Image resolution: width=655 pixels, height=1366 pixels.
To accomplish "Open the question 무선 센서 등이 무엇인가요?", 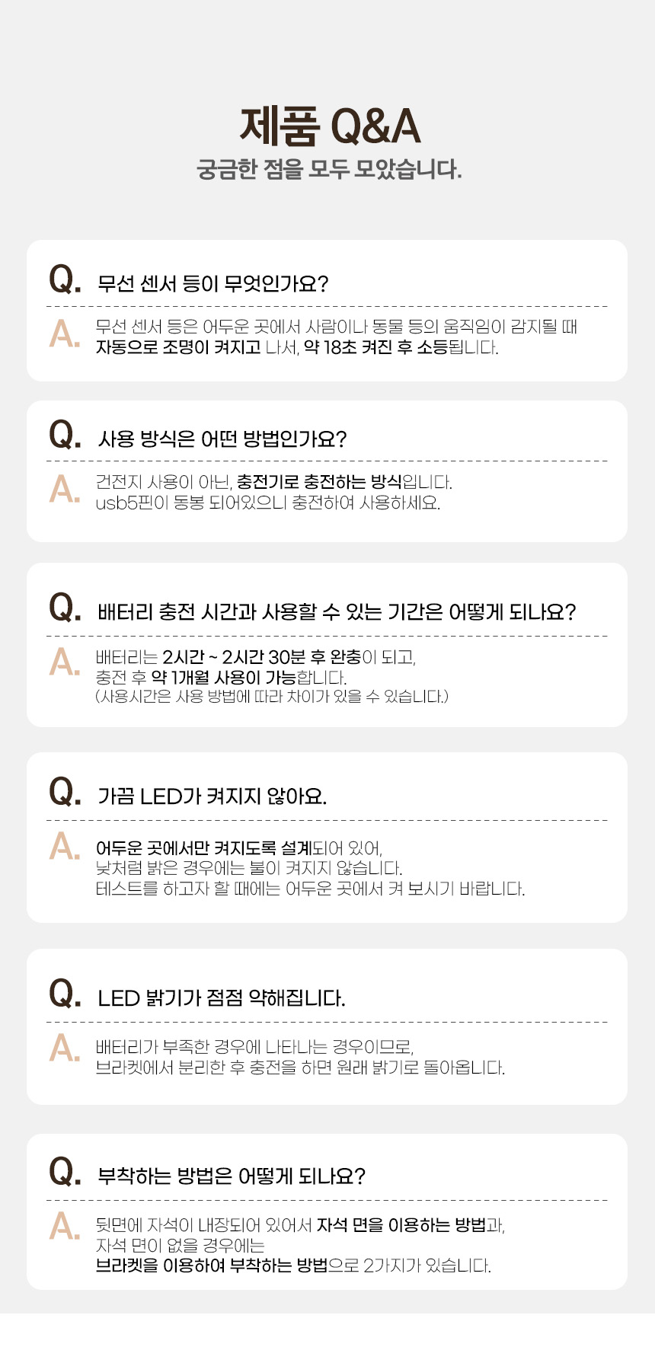I will [x=212, y=284].
